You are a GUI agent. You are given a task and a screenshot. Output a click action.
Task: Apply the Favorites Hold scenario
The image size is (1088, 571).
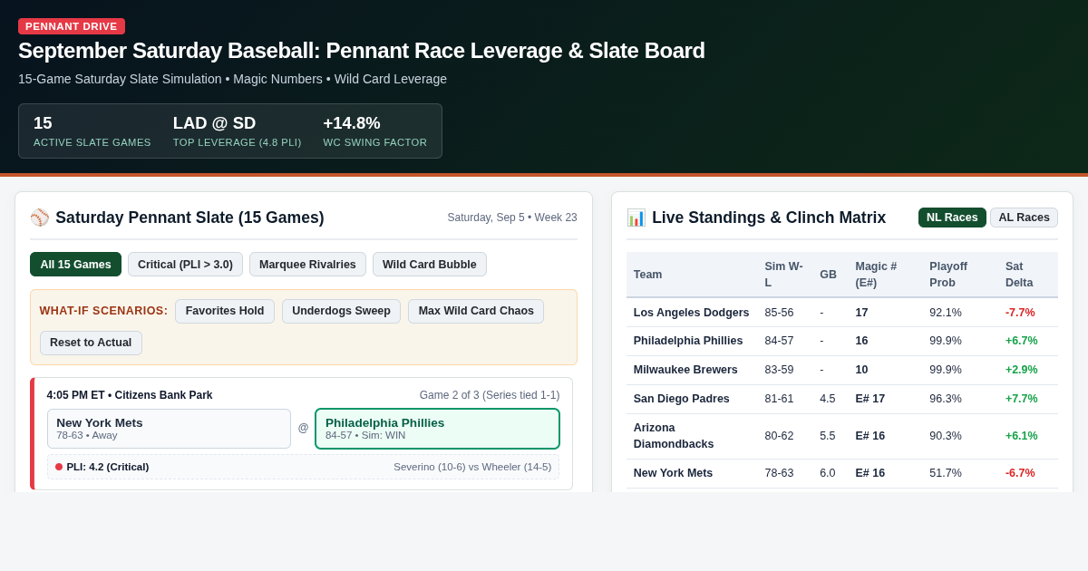tap(225, 311)
